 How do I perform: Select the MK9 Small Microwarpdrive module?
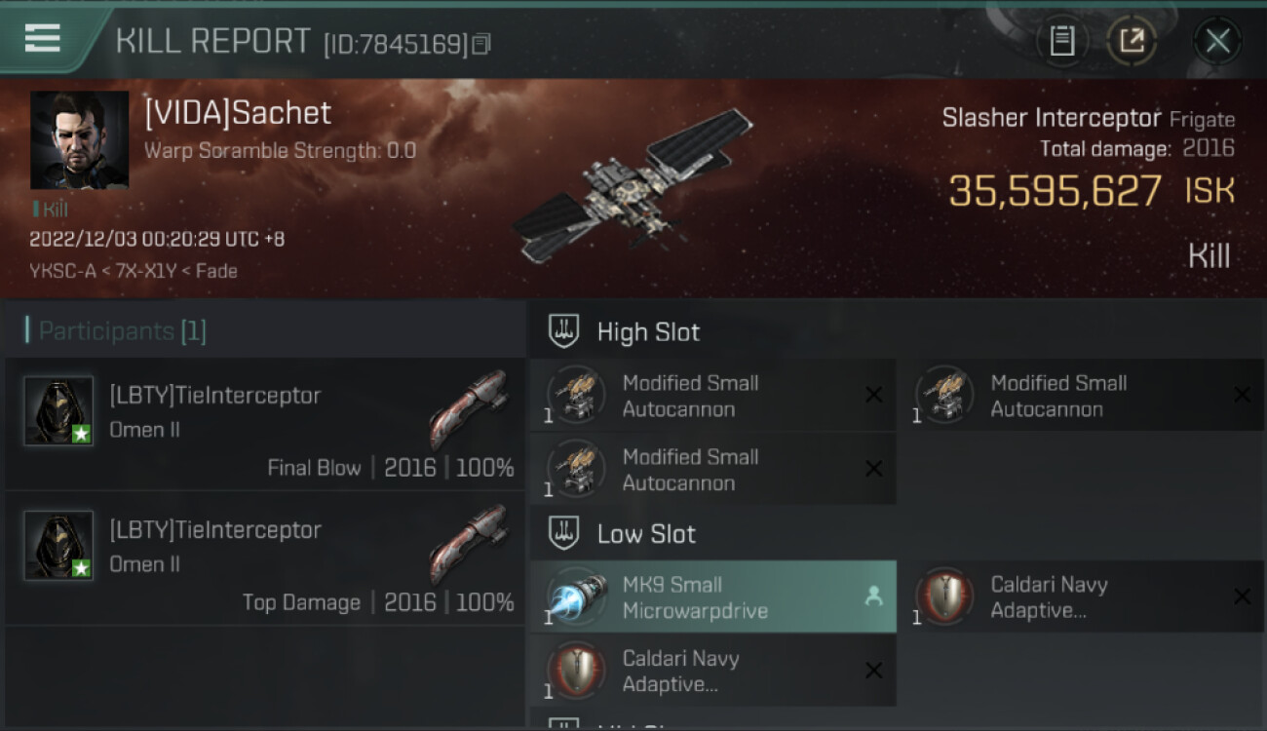(713, 596)
